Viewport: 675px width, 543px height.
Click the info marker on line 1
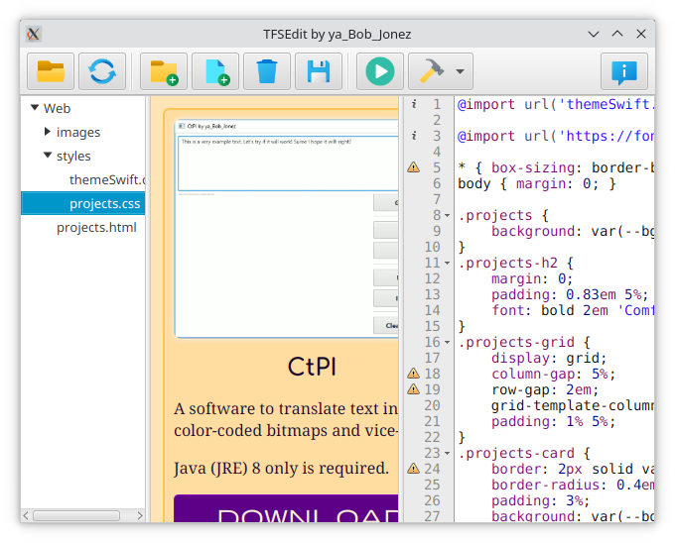(414, 104)
